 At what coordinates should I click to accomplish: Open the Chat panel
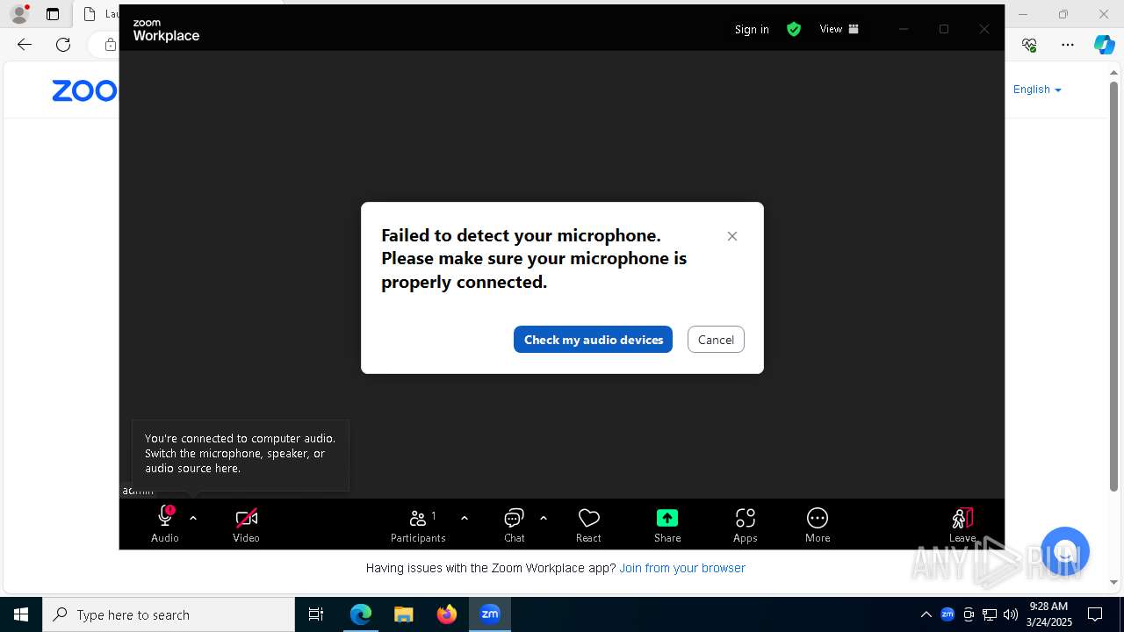[515, 525]
